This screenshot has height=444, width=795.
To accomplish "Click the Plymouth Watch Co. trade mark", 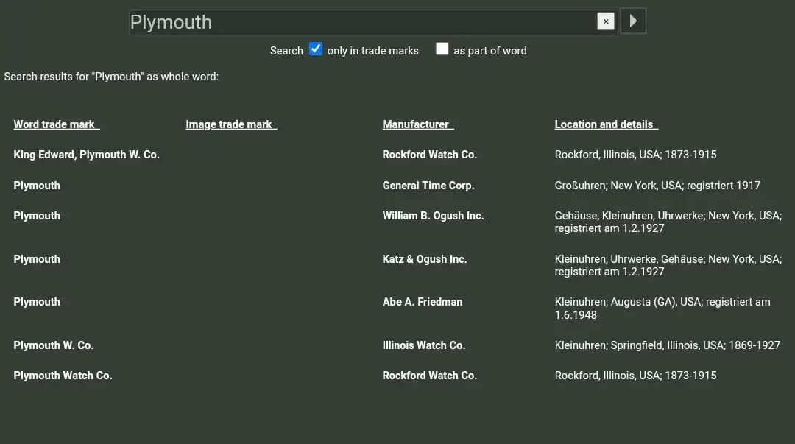I will click(63, 376).
